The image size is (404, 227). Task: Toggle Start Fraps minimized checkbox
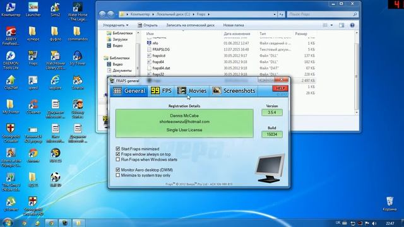(x=118, y=149)
